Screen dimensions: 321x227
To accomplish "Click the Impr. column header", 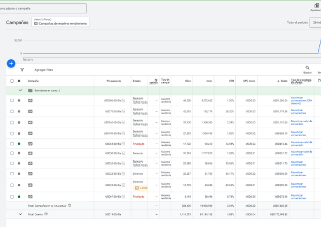I will click(209, 81).
